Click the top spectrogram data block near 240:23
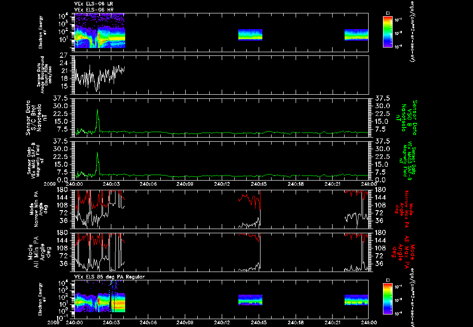Viewport: 473px width, 327px height. (356, 35)
